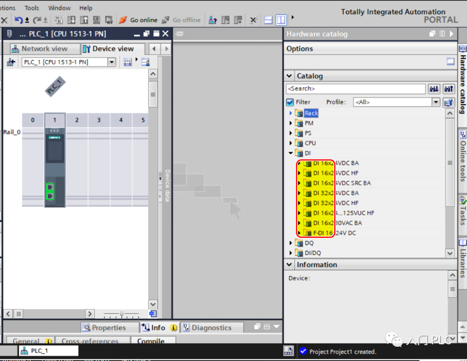Image resolution: width=467 pixels, height=361 pixels.
Task: Toggle Hardware catalog side tab
Action: pyautogui.click(x=463, y=80)
